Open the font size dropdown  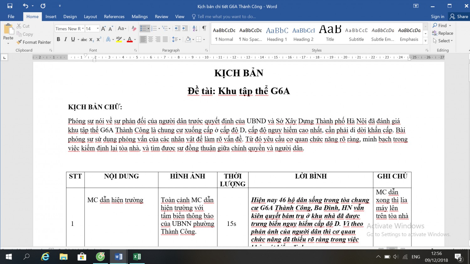(x=98, y=29)
